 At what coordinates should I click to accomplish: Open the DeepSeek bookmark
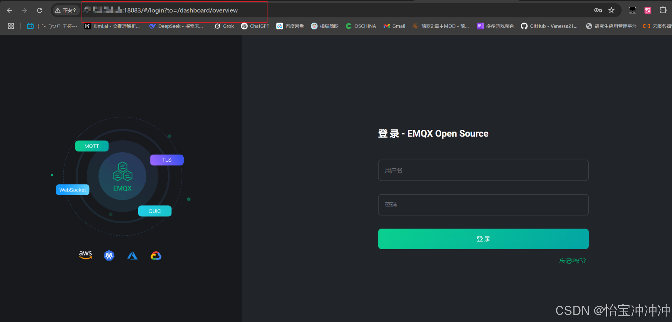point(176,26)
